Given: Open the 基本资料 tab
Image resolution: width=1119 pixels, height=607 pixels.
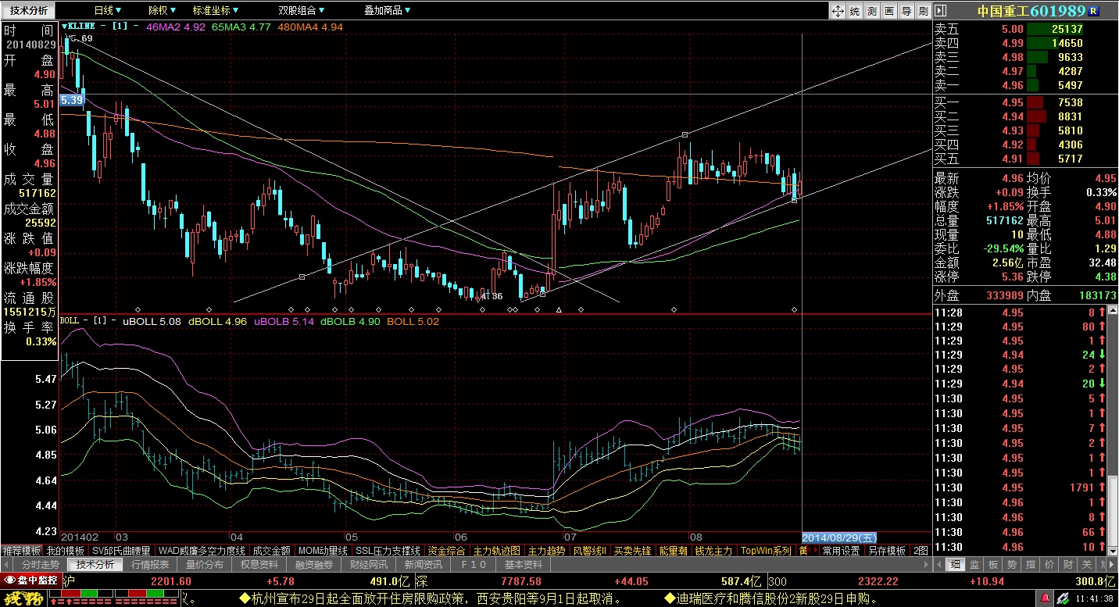Looking at the screenshot, I should pos(524,564).
